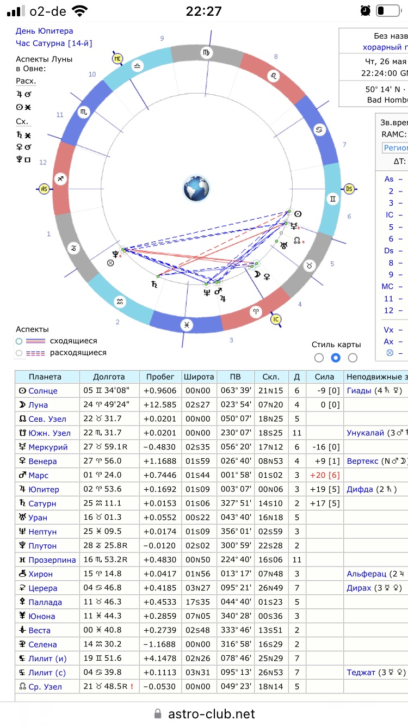Viewport: 408px width, 726px height.
Task: Click the Taurus sign on the zodiac wheel
Action: coord(310,266)
